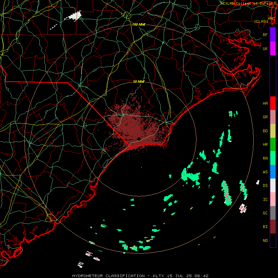Pick the dark green HR legend swatch
Screen dimensions: 278x278
point(273,144)
